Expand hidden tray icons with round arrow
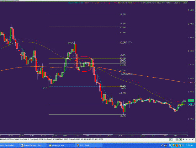 coord(170,145)
